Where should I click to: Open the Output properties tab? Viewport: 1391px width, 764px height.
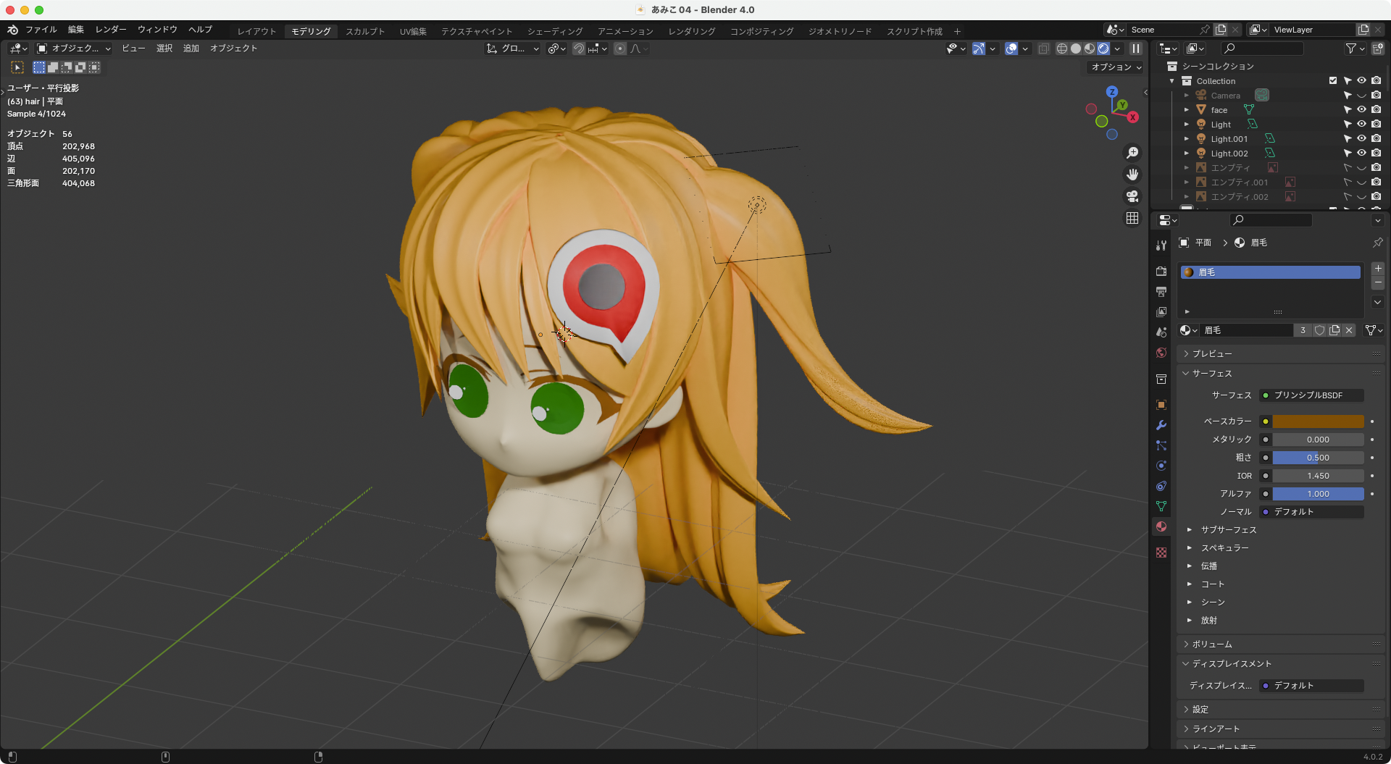coord(1161,291)
